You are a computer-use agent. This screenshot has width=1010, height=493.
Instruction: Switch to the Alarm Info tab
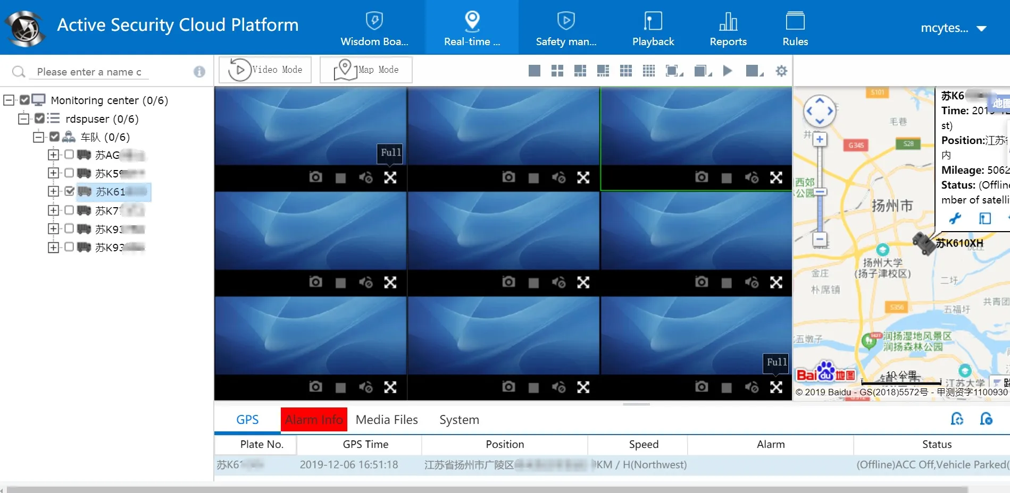click(x=314, y=420)
